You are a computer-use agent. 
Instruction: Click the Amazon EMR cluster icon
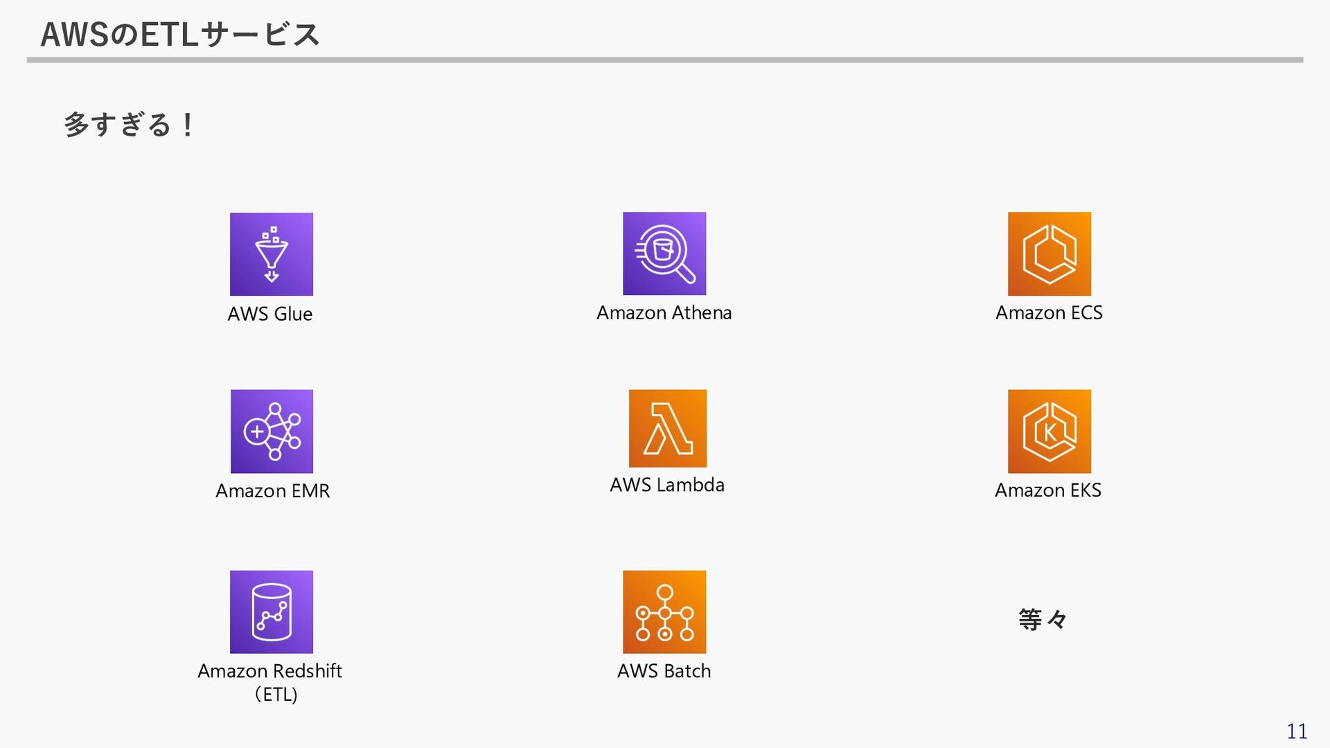pos(272,431)
